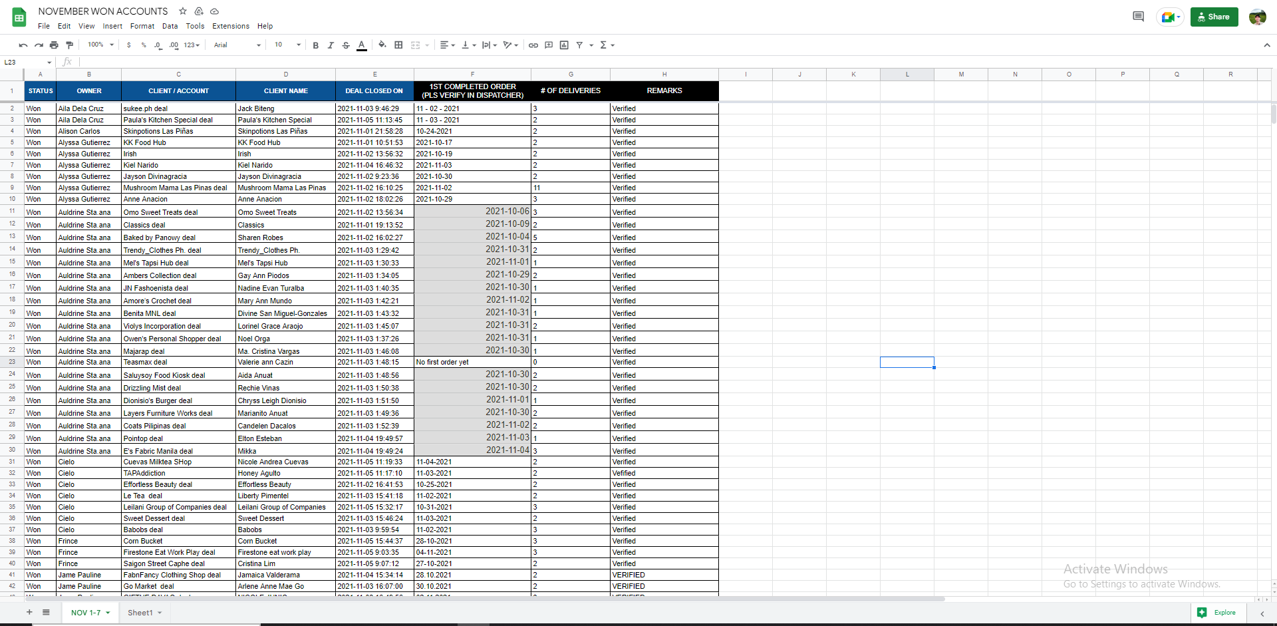Redo the last undone action
Image resolution: width=1277 pixels, height=626 pixels.
39,45
